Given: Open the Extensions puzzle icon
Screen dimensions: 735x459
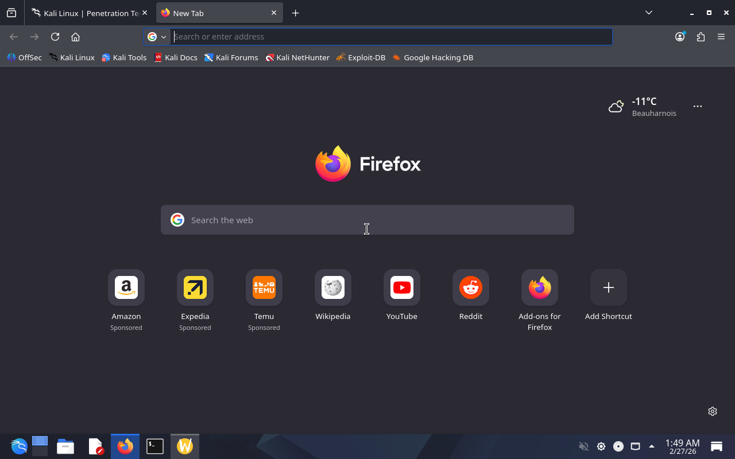Looking at the screenshot, I should pyautogui.click(x=701, y=37).
